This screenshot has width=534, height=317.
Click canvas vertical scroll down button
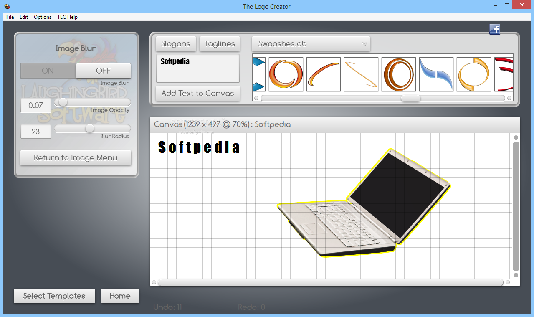[x=516, y=275]
